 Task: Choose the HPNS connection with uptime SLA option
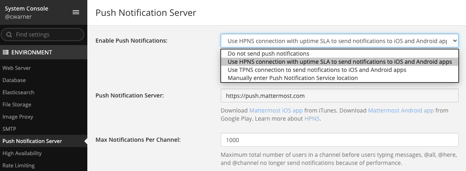[340, 62]
